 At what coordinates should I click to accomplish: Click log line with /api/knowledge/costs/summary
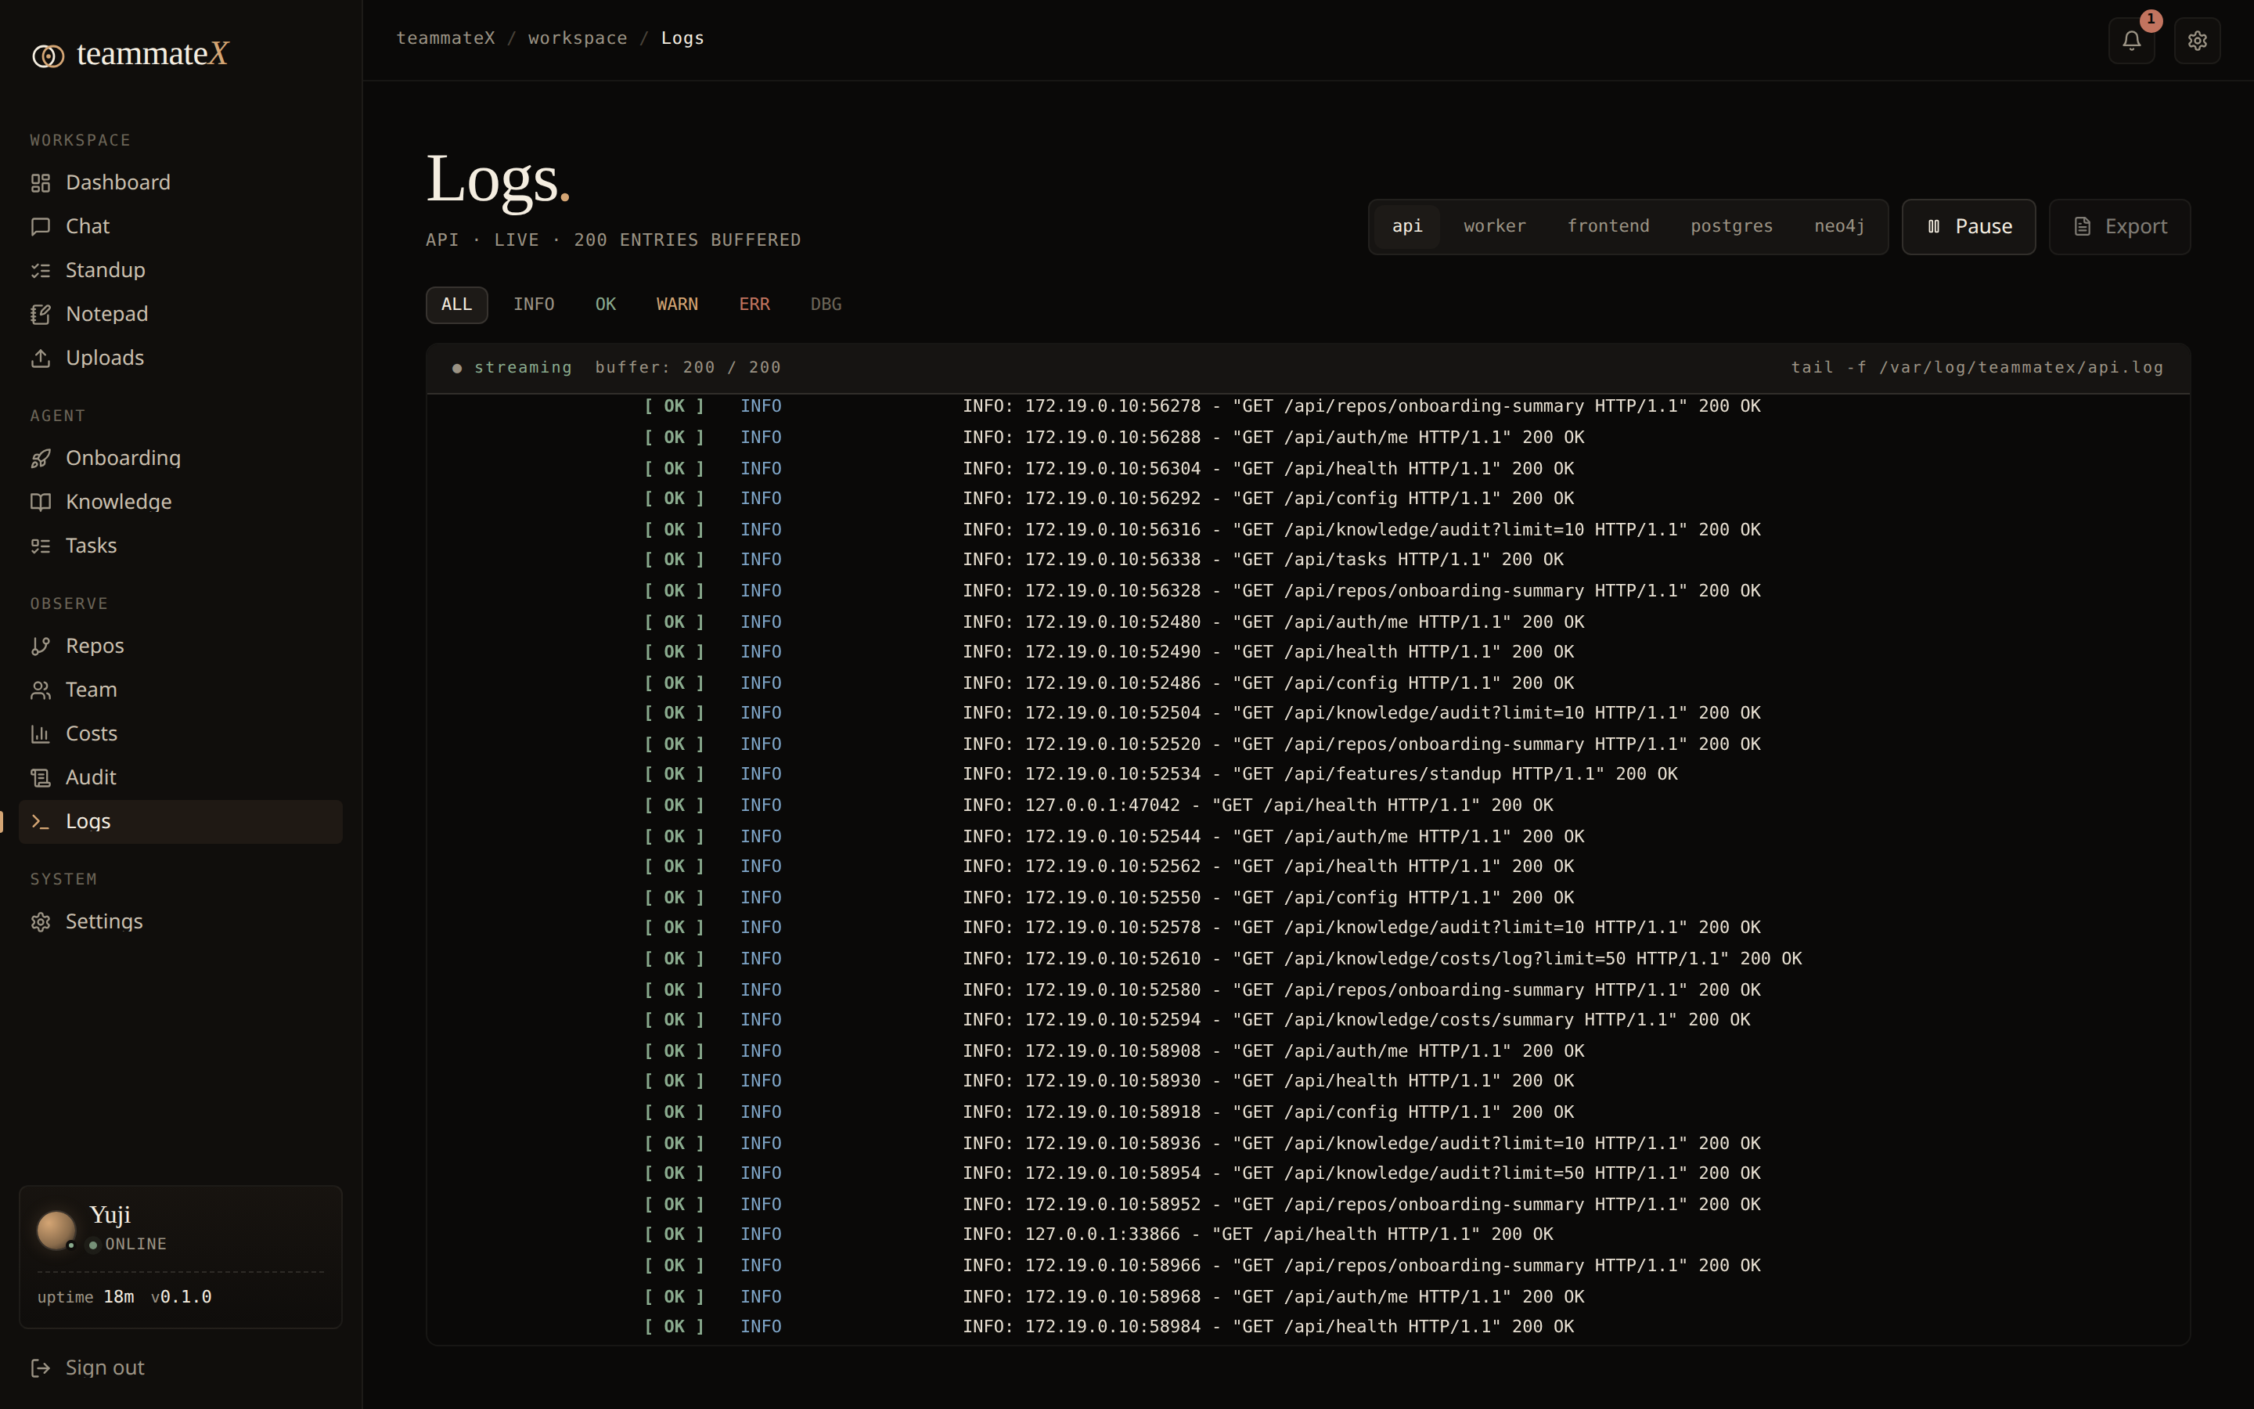pos(1308,1019)
